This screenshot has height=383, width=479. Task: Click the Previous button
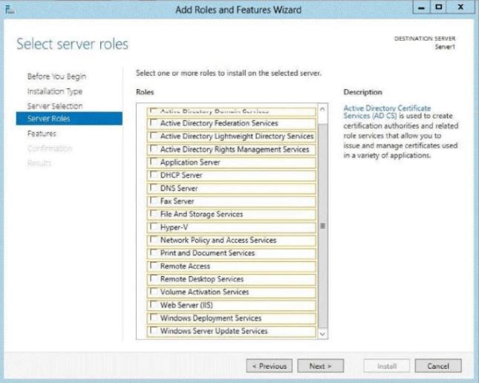tap(269, 366)
